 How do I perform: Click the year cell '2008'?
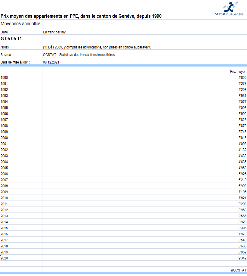click(x=4, y=186)
